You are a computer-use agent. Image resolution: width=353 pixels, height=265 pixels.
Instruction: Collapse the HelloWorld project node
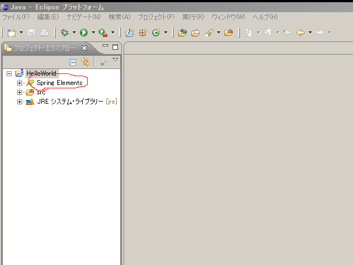[9, 73]
